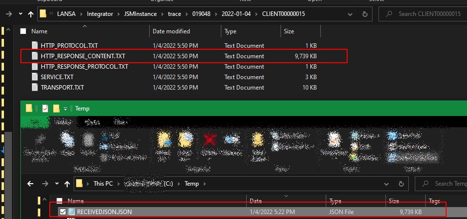Image resolution: width=467 pixels, height=219 pixels.
Task: Sort Temp files by Size column
Action: tap(394, 201)
